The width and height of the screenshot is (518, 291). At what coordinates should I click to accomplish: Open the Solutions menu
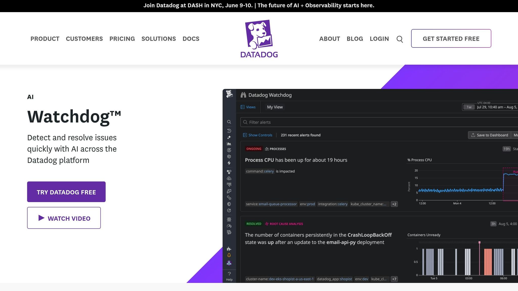(x=159, y=39)
